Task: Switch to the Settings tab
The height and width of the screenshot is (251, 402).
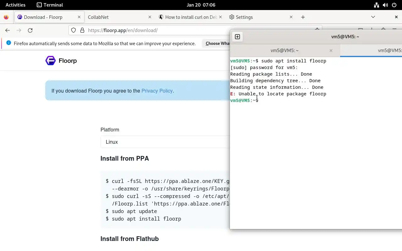Action: [x=261, y=17]
